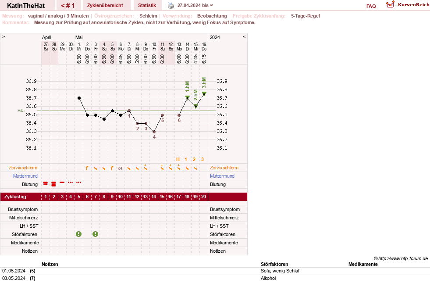Select the light bleeding dash on cycle day 3
The image size is (430, 290).
[x=62, y=182]
